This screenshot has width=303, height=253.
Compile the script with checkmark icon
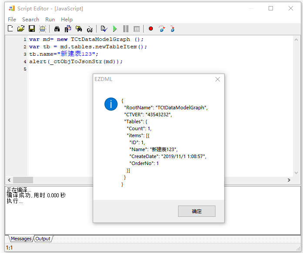[x=104, y=29]
